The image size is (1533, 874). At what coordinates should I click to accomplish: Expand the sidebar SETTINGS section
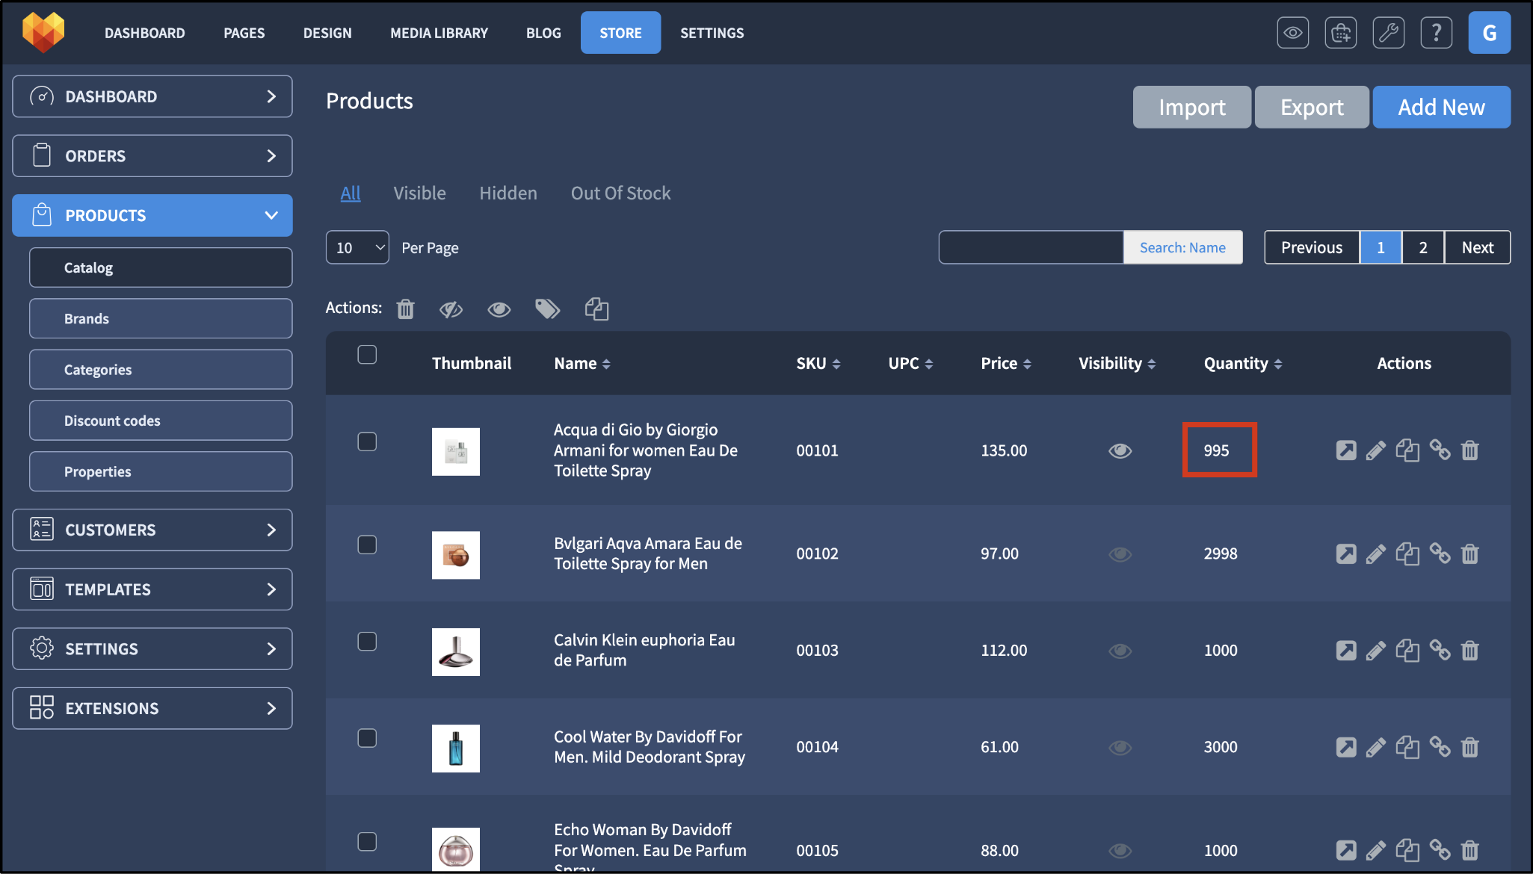tap(152, 648)
